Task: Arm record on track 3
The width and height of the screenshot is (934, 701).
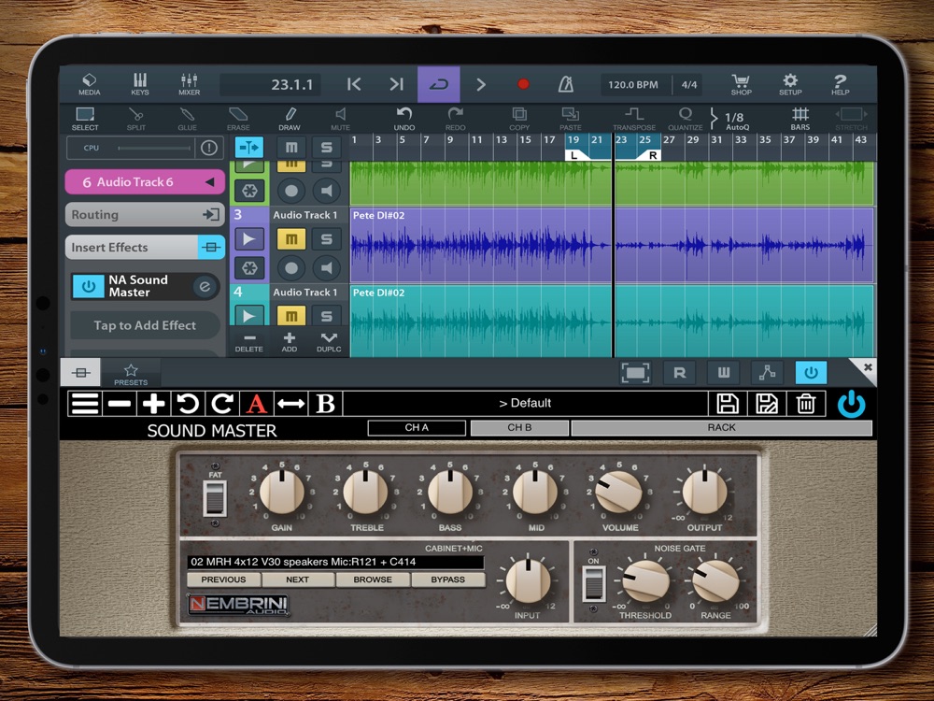Action: pos(291,268)
